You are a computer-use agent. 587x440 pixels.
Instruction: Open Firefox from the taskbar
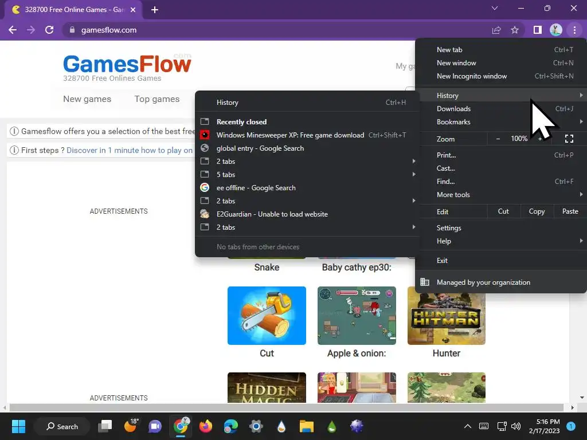(206, 426)
